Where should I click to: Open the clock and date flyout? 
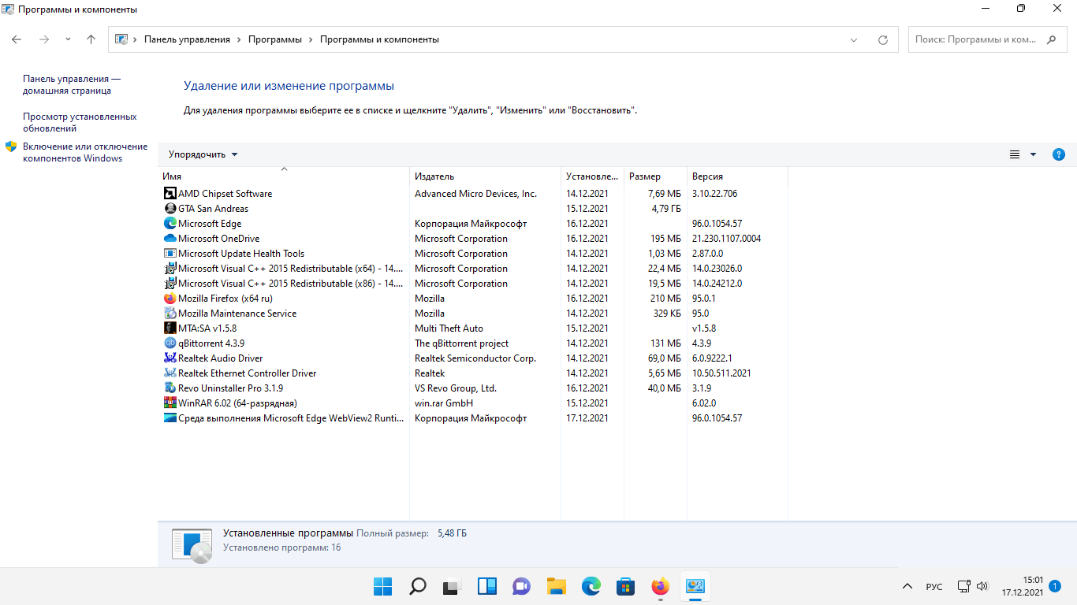pyautogui.click(x=1023, y=586)
